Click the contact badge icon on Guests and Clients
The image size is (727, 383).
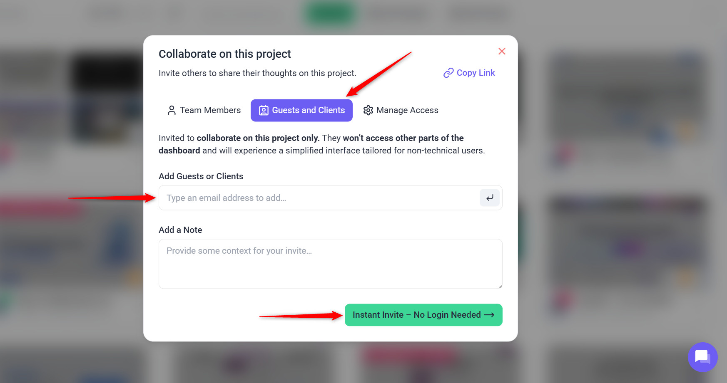[x=264, y=110]
